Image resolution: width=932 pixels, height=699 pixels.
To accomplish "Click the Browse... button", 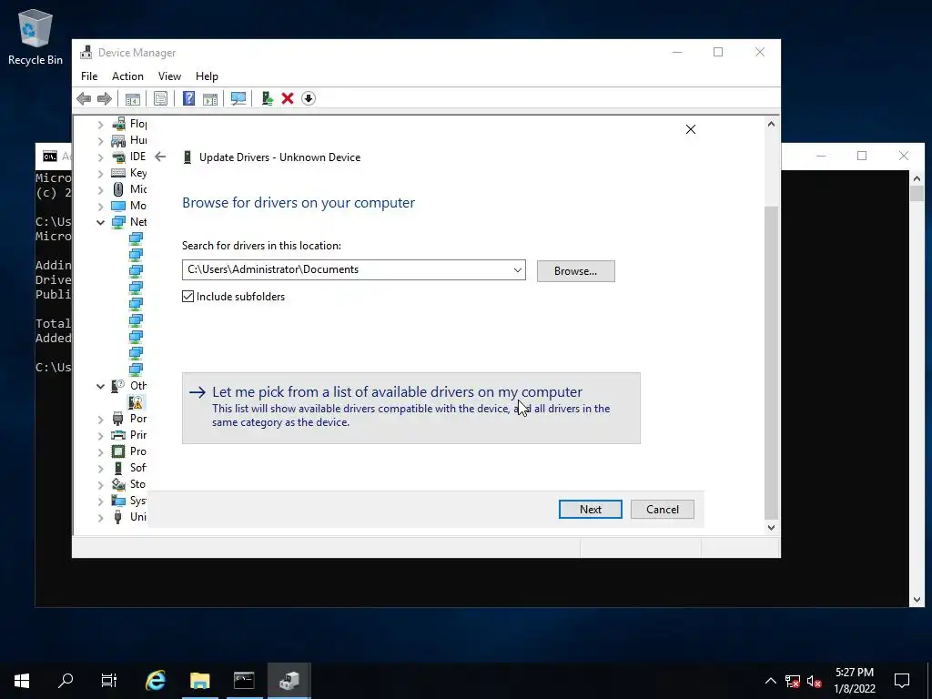I will point(575,271).
